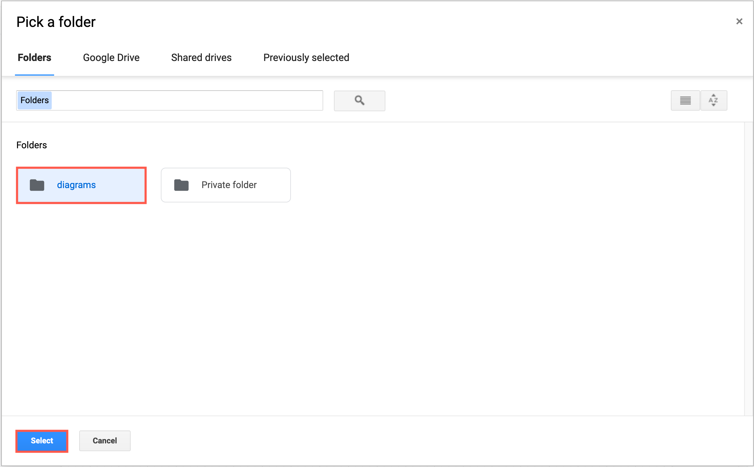Click the magnifier inside the search button
This screenshot has width=754, height=467.
359,100
